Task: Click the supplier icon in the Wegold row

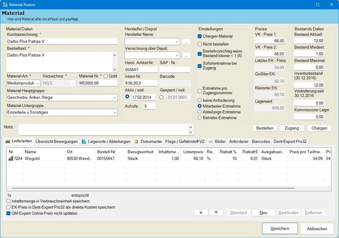Action: (x=11, y=158)
